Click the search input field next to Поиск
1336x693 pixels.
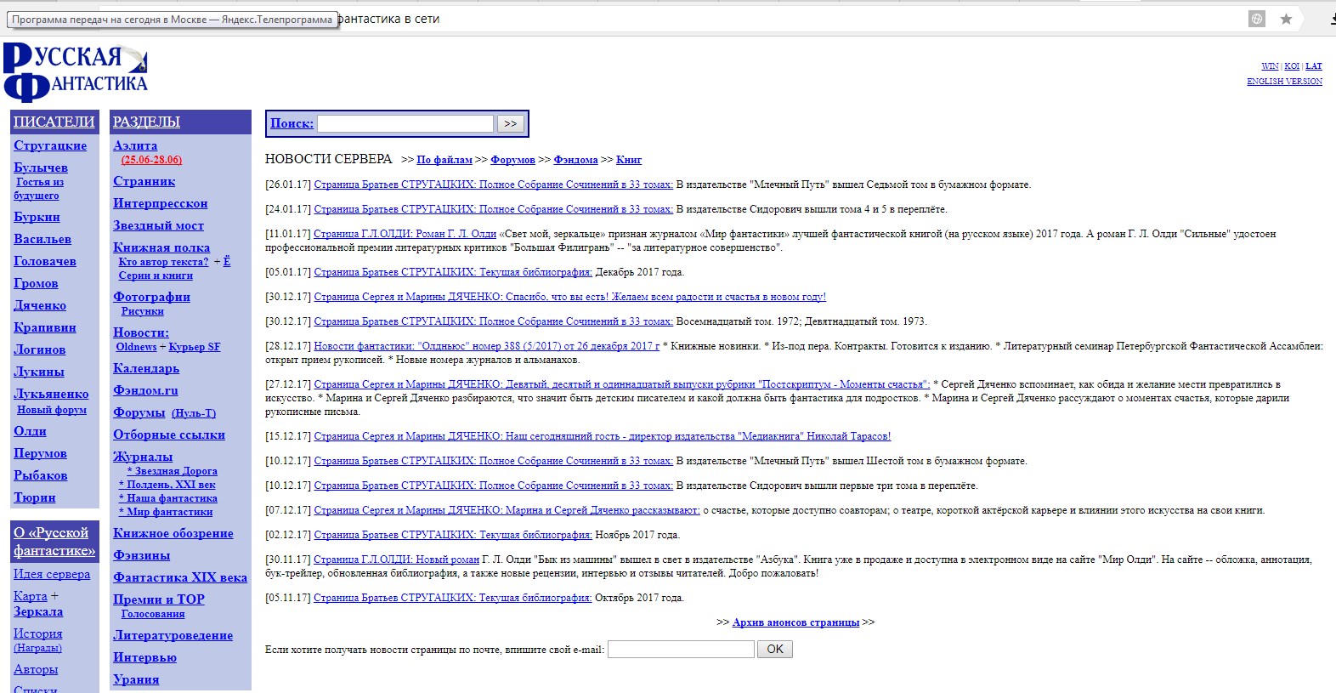(x=405, y=123)
